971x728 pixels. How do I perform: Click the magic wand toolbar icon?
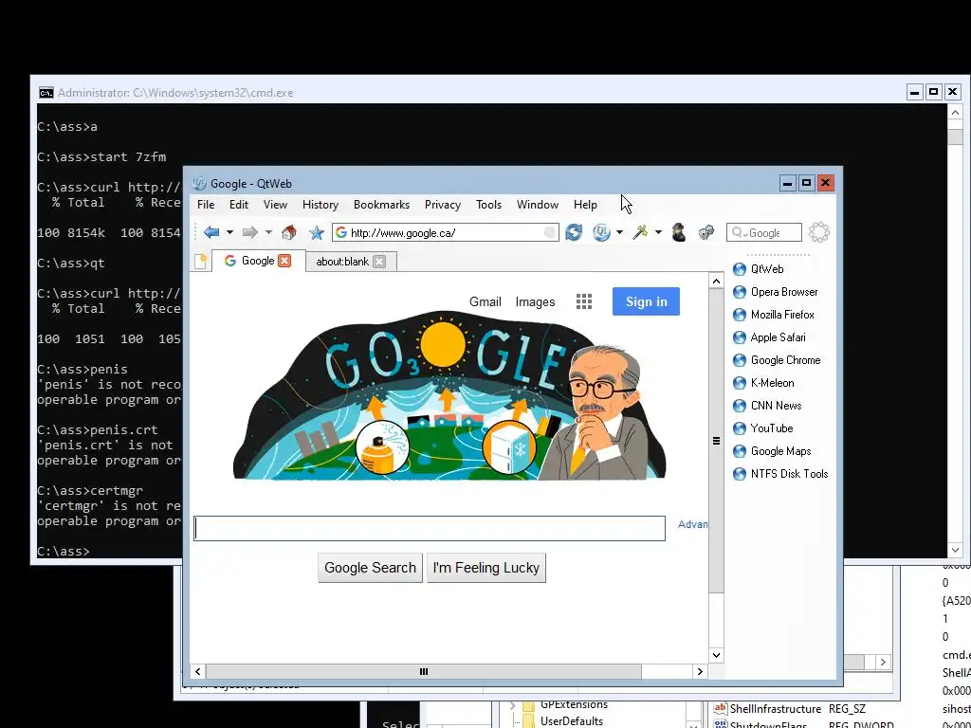pyautogui.click(x=640, y=233)
